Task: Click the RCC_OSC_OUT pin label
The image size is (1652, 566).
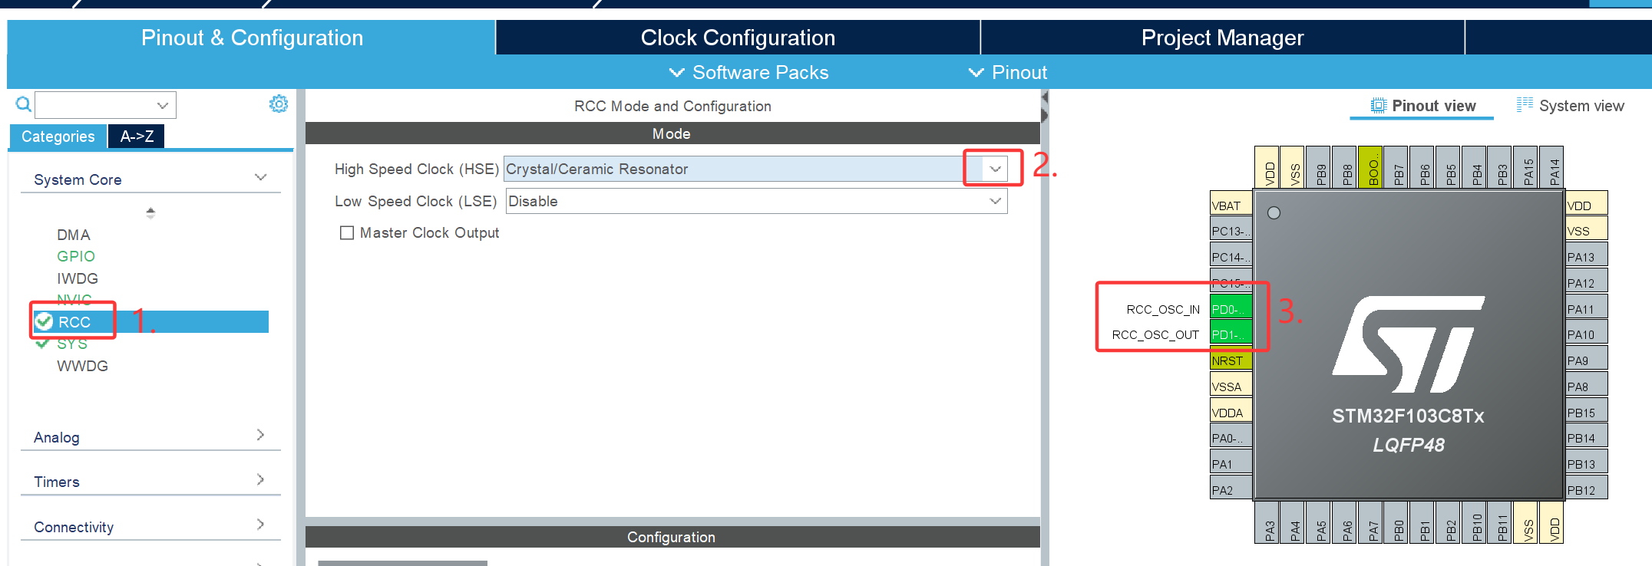Action: coord(1155,334)
